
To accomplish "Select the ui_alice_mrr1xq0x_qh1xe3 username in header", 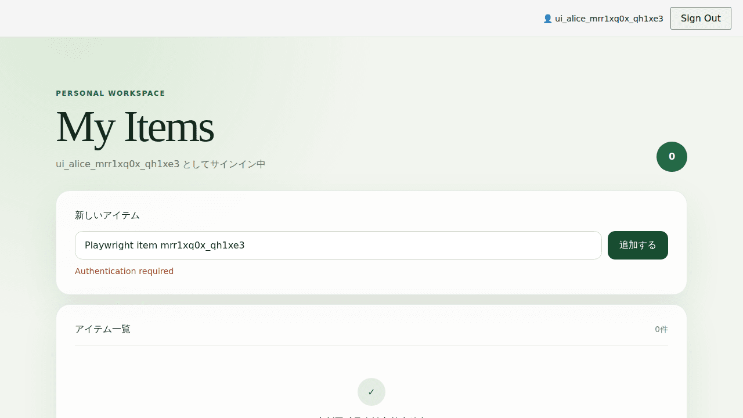I will click(609, 19).
